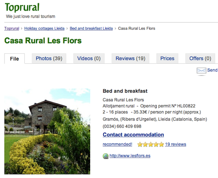218x178 pixels.
Task: Switch to the Photos (39) tab
Action: tap(49, 58)
